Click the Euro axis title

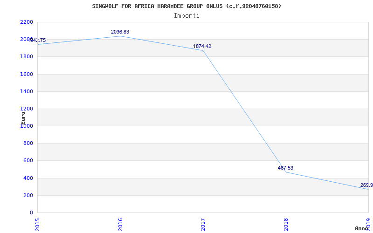[x=23, y=118]
